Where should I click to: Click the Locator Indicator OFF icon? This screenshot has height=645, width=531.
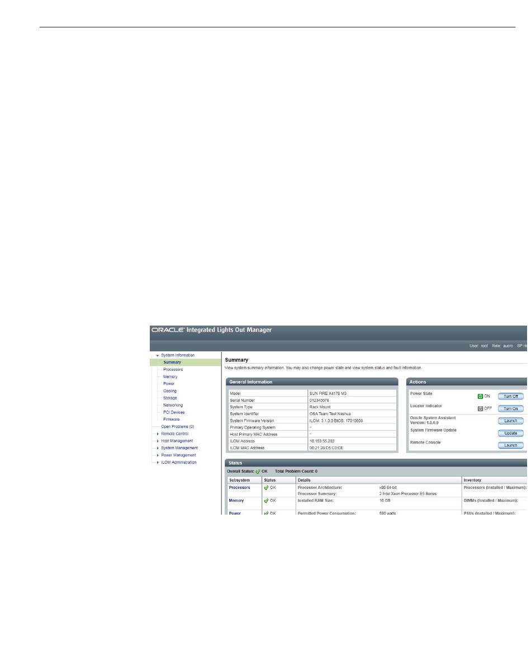(480, 408)
